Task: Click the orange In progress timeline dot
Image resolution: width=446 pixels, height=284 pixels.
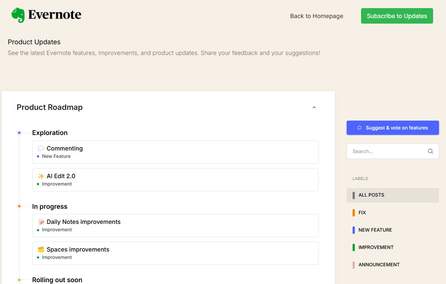Action: click(x=19, y=206)
